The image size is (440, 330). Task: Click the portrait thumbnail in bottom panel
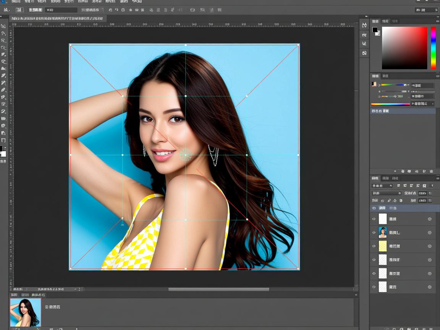(25, 312)
